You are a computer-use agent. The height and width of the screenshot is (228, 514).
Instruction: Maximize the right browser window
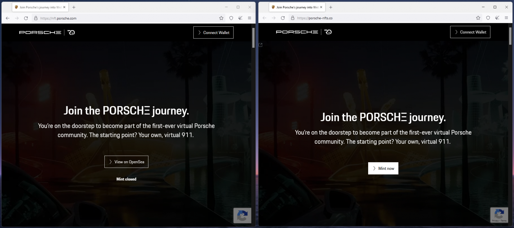(x=495, y=7)
